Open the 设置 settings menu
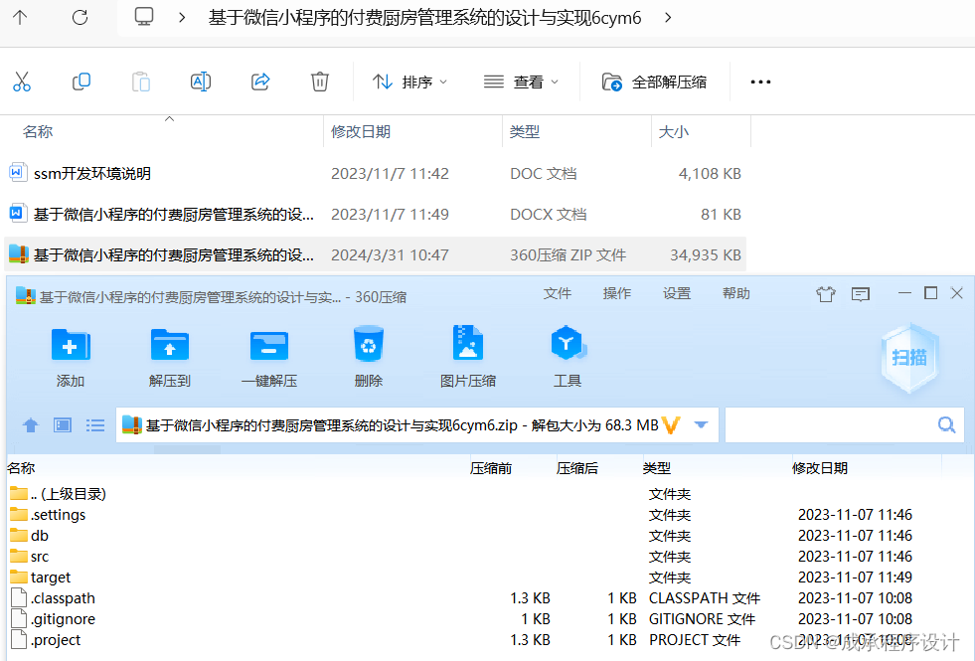This screenshot has height=661, width=975. click(676, 293)
